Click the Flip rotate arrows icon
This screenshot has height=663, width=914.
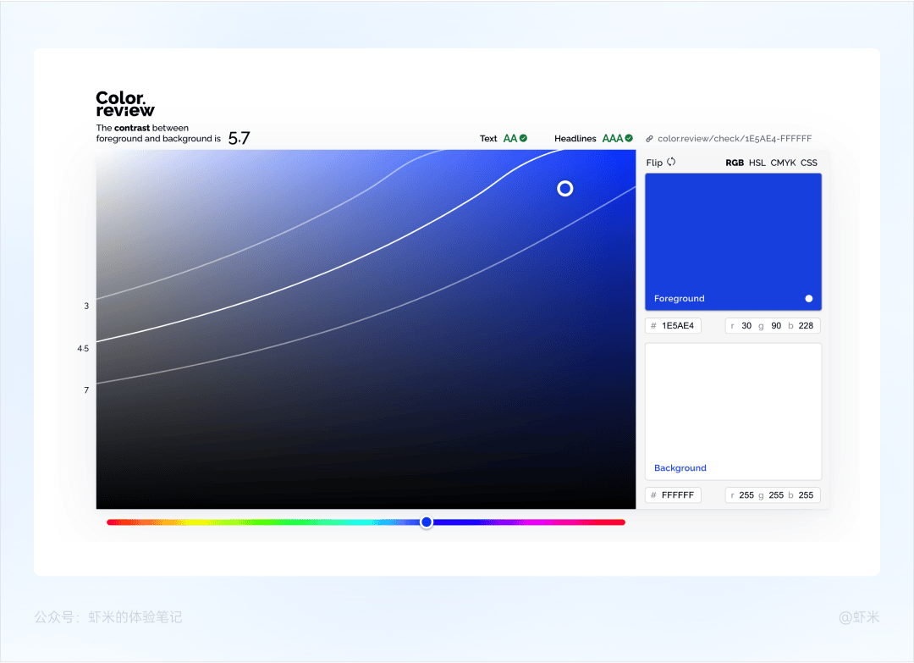pos(671,162)
